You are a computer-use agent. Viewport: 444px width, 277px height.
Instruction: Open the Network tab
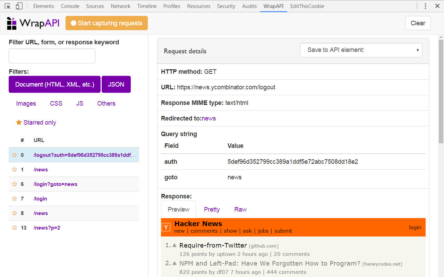(x=121, y=6)
